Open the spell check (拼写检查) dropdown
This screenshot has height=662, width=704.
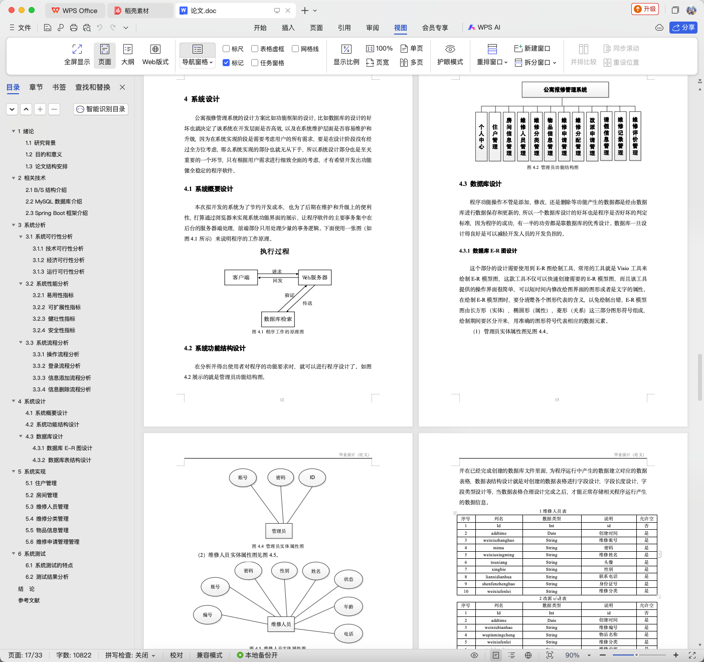point(153,655)
